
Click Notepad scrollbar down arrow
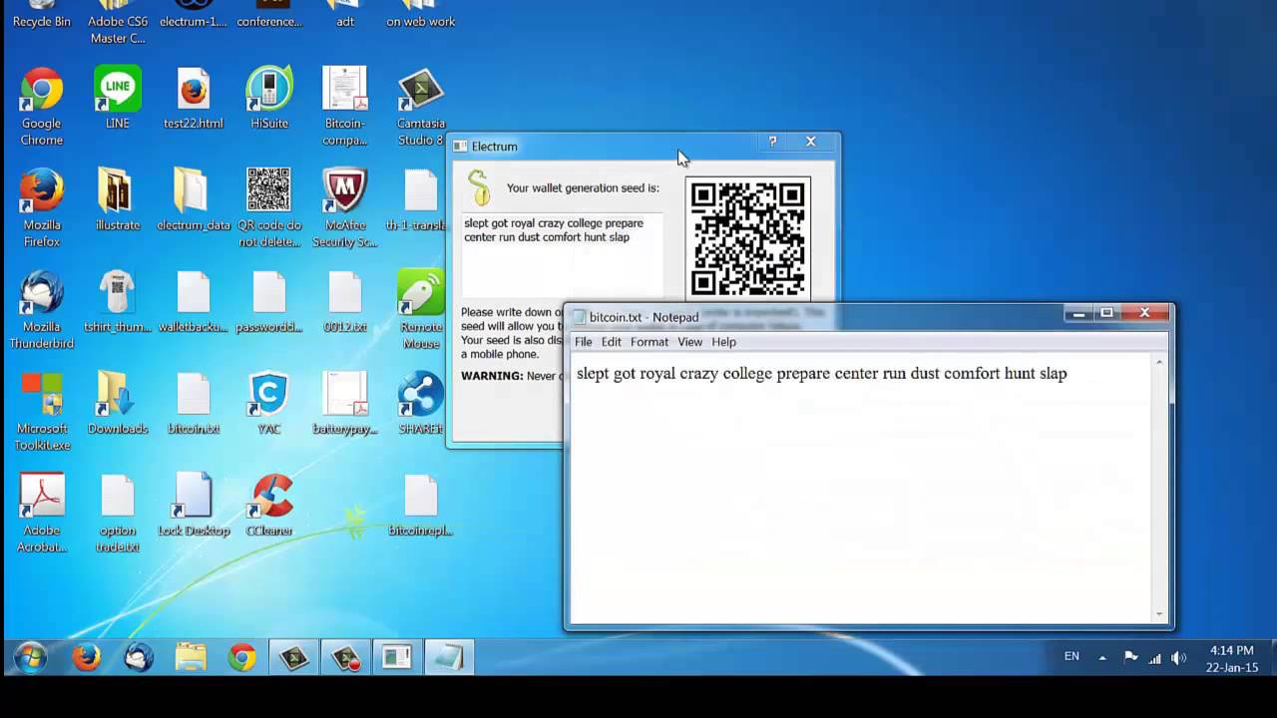(1159, 614)
